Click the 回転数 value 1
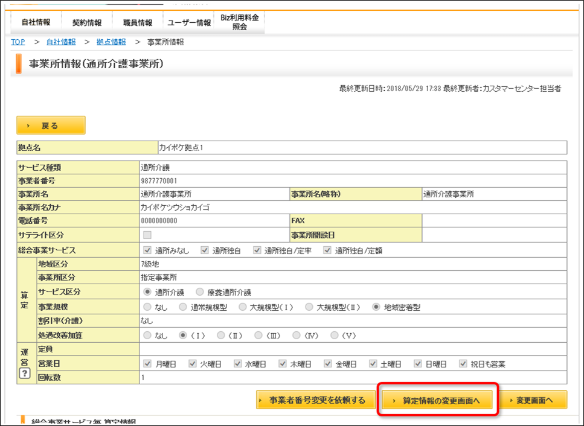Screen dimensions: 584x426 click(x=143, y=378)
